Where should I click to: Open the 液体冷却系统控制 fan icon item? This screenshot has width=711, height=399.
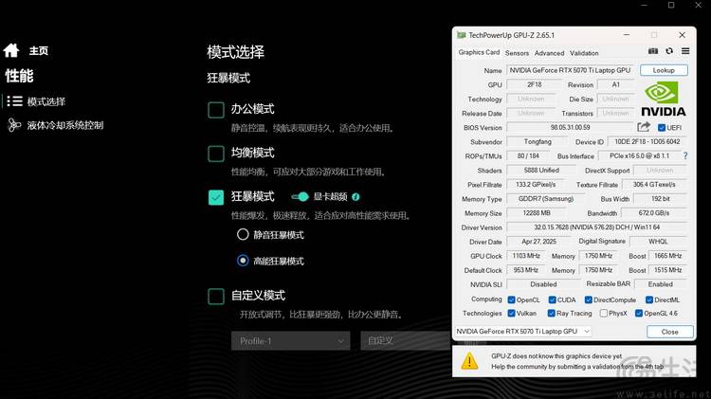(x=14, y=125)
